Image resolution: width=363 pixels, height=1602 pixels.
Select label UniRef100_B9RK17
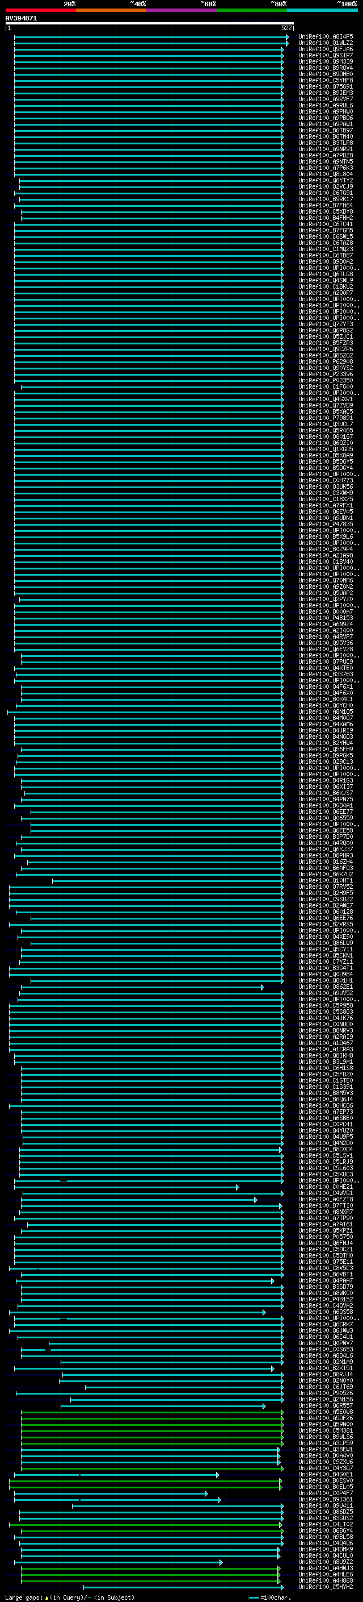[326, 199]
